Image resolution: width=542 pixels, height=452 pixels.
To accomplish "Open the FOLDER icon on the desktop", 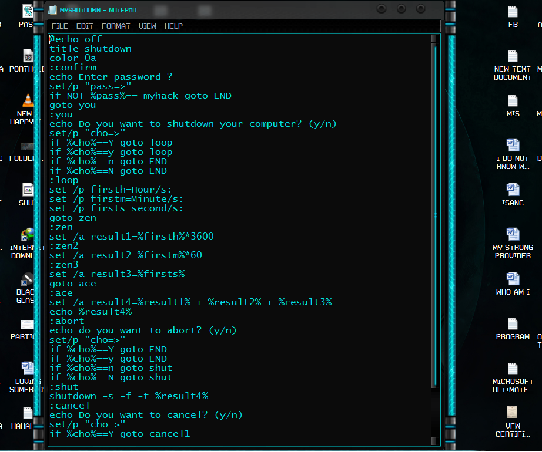I will pyautogui.click(x=28, y=146).
